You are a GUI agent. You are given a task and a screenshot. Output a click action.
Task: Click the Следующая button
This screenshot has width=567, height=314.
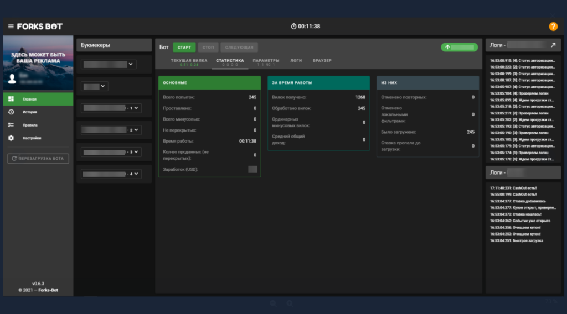click(x=239, y=48)
